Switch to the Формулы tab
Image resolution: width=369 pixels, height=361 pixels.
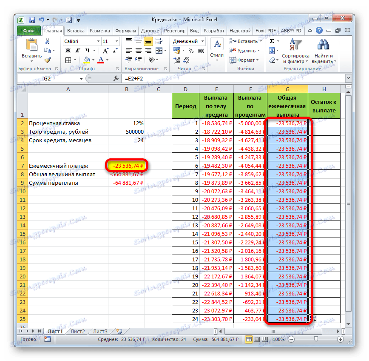coord(125,31)
